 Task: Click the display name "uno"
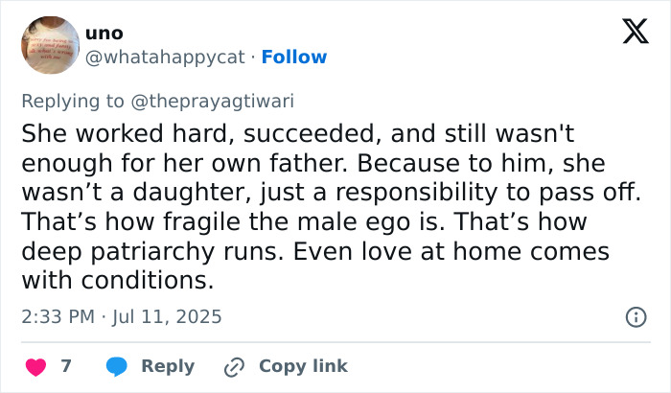tap(104, 33)
